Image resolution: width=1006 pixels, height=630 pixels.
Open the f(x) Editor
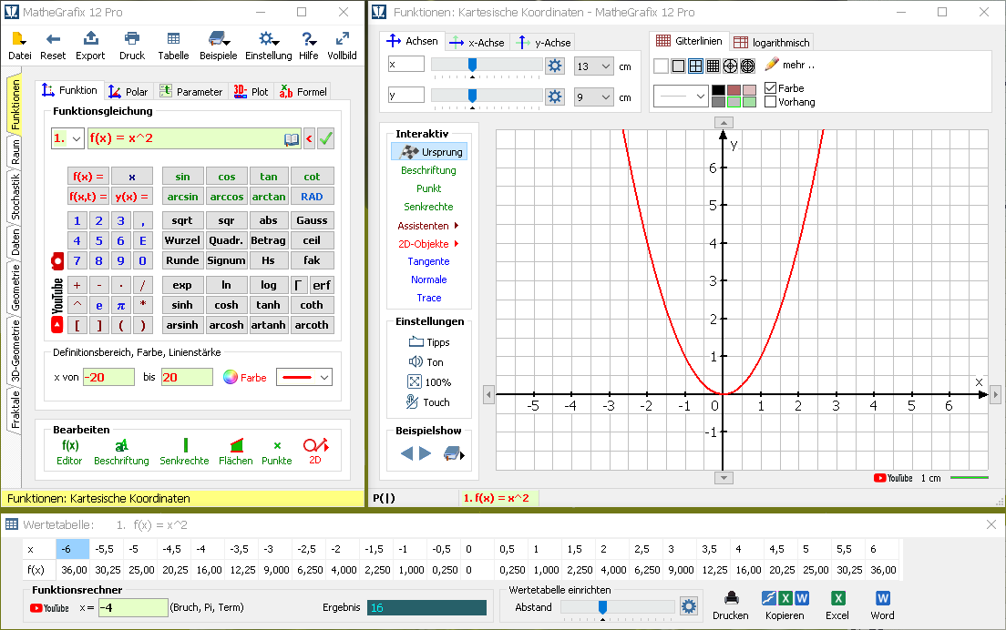69,452
